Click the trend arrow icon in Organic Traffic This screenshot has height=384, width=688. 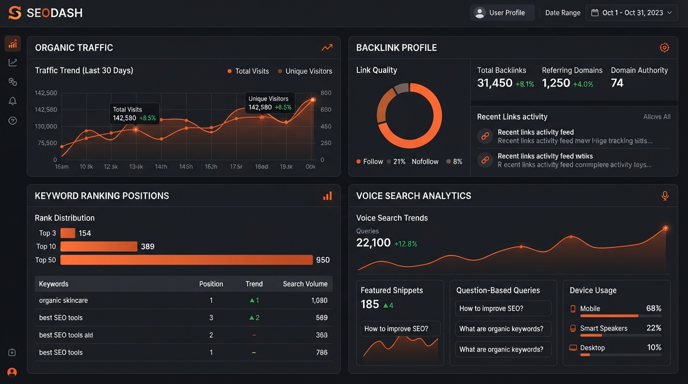(x=327, y=47)
